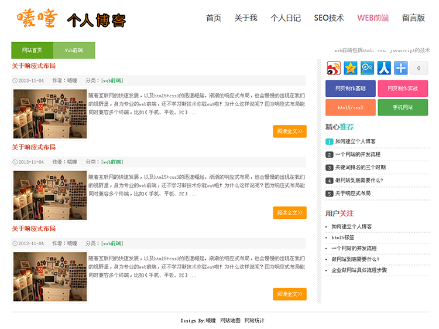Open 首页 in the top navigation
Image resolution: width=439 pixels, height=329 pixels.
pos(214,18)
